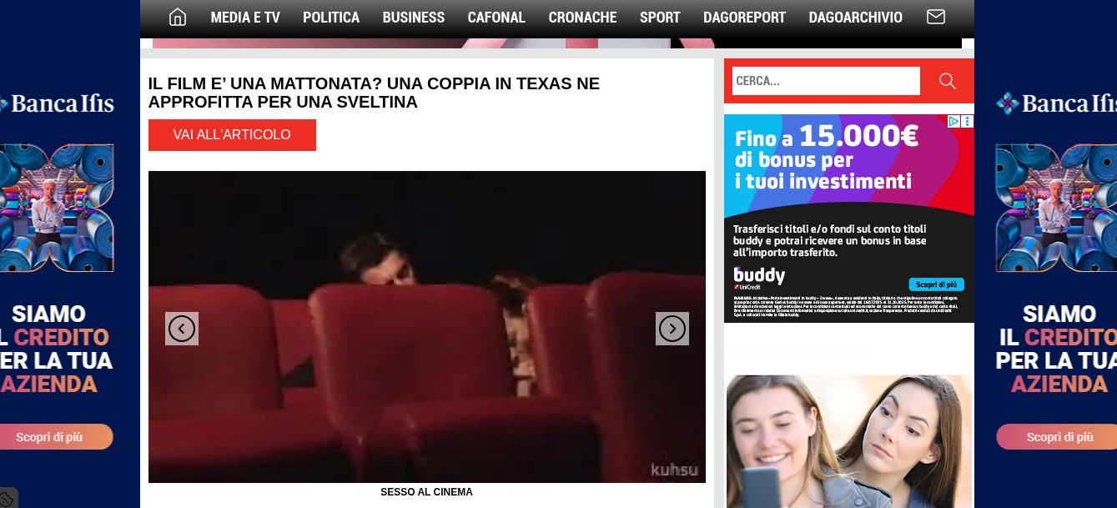The height and width of the screenshot is (508, 1117).
Task: Select the POLITICA section
Action: [x=331, y=18]
